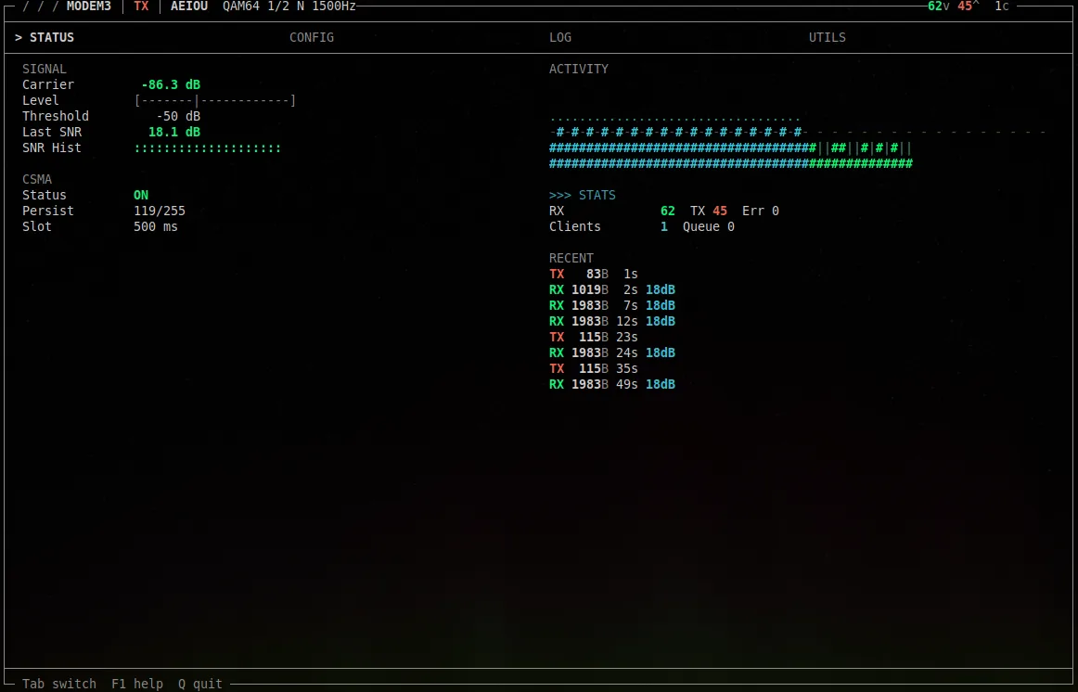Click the Q quit hint in footer

click(x=200, y=685)
